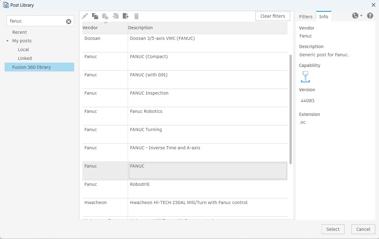Screen dimensions: 379x239
Task: Toggle the sort arrow above the Vendor column
Action: pyautogui.click(x=106, y=22)
